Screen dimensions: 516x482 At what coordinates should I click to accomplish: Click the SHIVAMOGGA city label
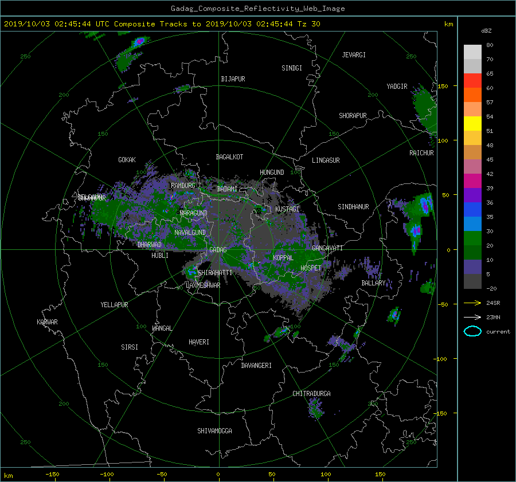click(x=214, y=430)
